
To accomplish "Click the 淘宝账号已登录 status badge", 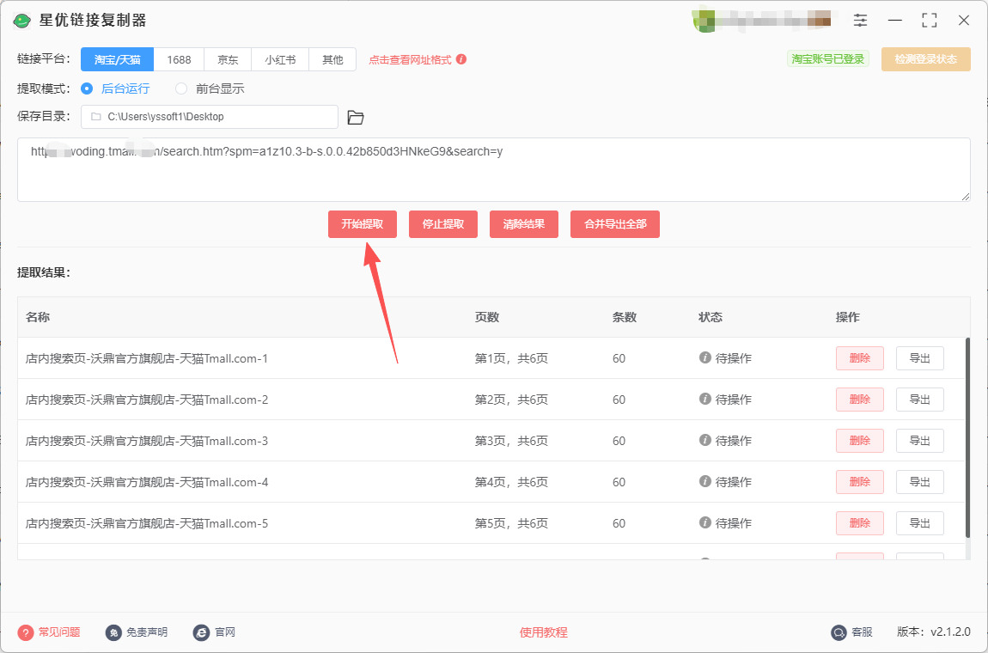I will pos(828,59).
